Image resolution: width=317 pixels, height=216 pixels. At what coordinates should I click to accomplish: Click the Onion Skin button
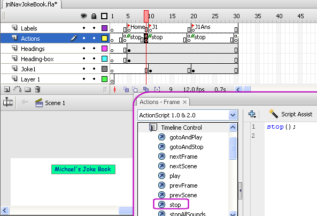point(126,90)
